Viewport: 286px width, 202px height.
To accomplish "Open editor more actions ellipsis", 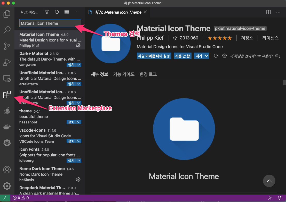I will pos(278,12).
